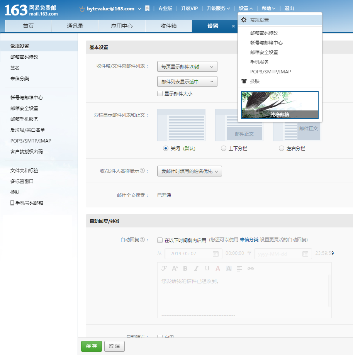Click the insert link icon in editor
This screenshot has height=356, width=353.
pos(250,268)
